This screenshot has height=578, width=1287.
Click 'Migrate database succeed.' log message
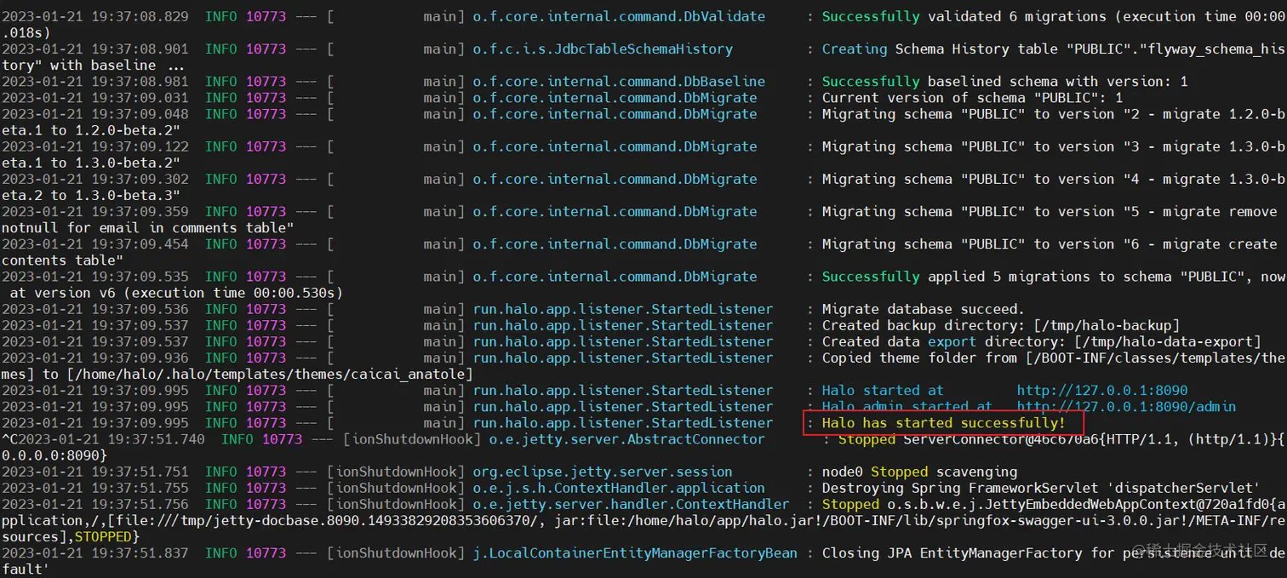click(x=923, y=309)
